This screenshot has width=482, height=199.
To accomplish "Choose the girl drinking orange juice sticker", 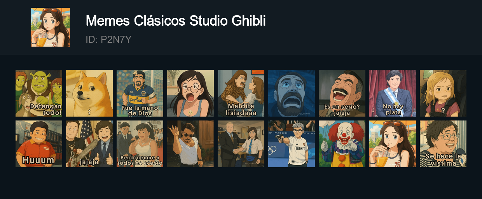I will [x=393, y=144].
